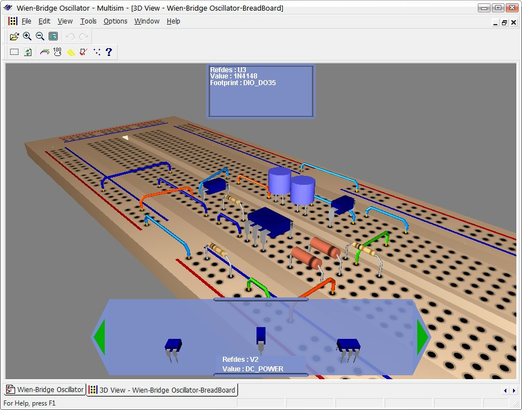522x410 pixels.
Task: Click the yellow highlighter icon
Action: point(71,52)
